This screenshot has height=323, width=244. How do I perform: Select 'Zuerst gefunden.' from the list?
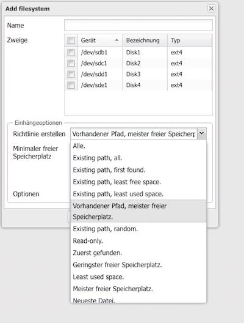pos(138,253)
